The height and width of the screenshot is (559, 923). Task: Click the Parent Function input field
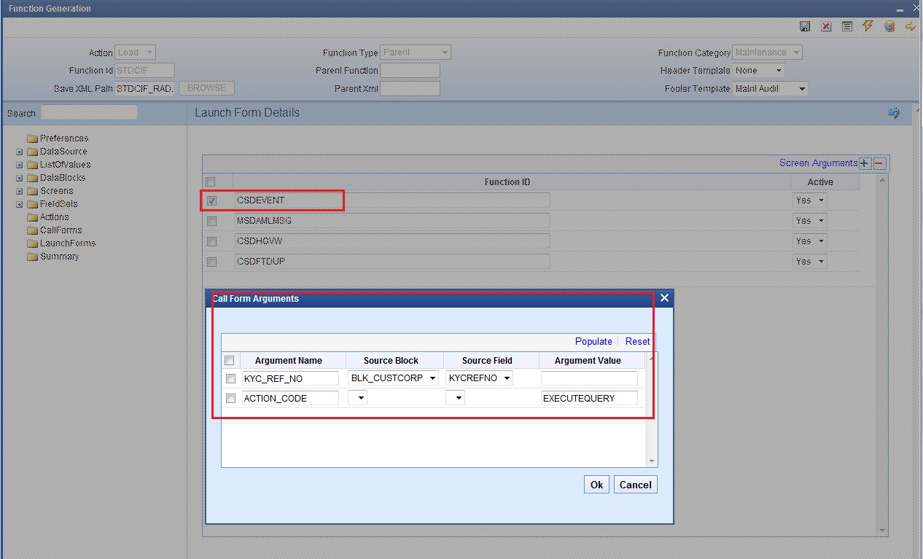(x=410, y=71)
